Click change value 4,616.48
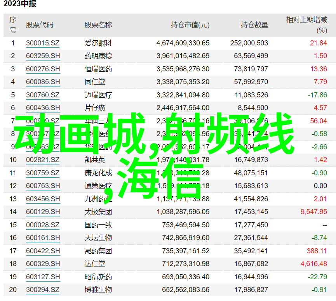This screenshot has height=301, width=336. pos(314,264)
